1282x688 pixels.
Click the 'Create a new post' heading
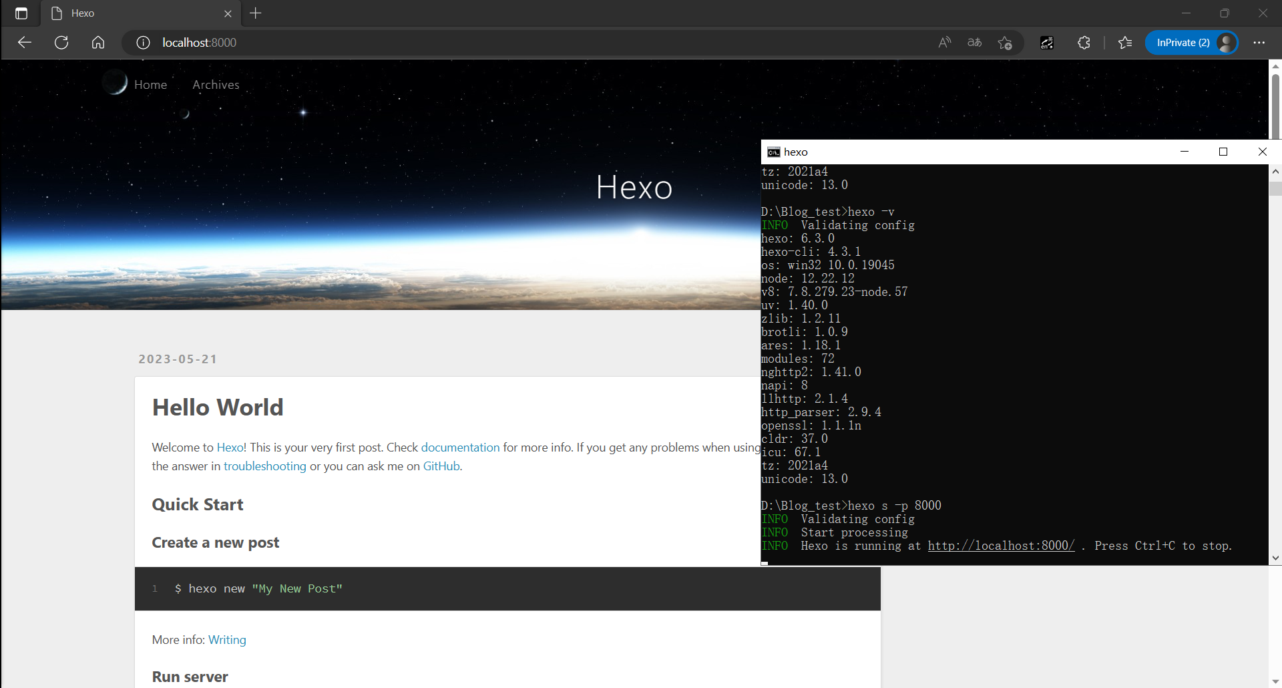pos(216,543)
